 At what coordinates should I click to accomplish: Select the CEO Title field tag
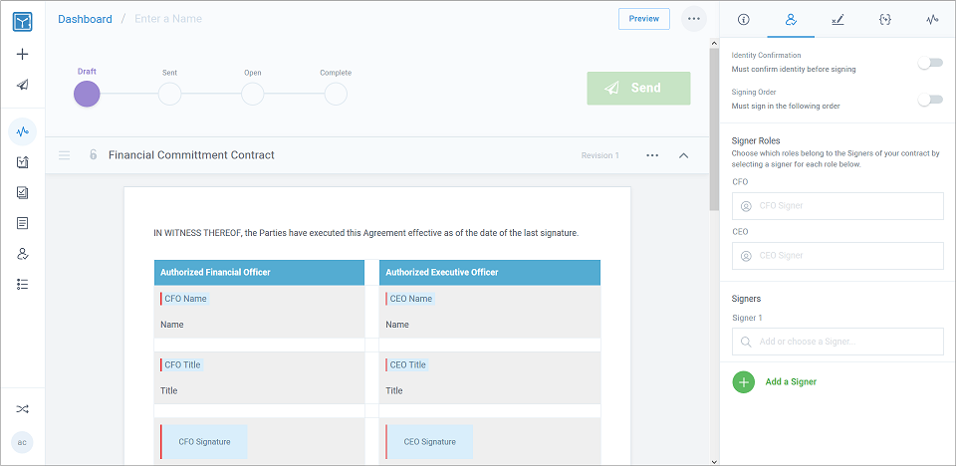coord(406,364)
